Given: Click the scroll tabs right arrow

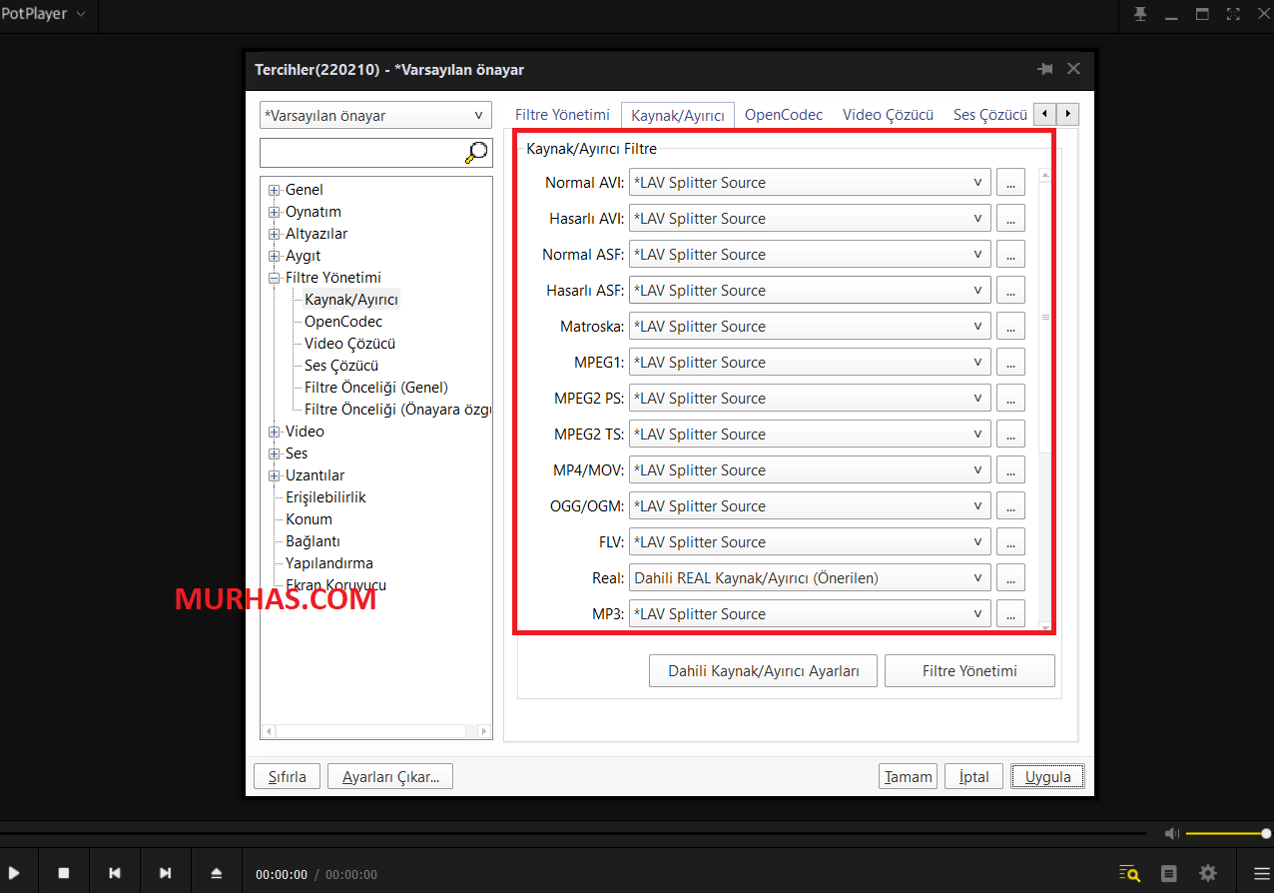Looking at the screenshot, I should click(x=1068, y=114).
